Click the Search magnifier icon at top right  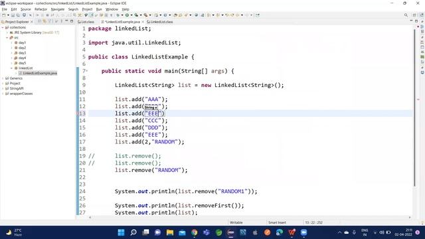click(406, 15)
